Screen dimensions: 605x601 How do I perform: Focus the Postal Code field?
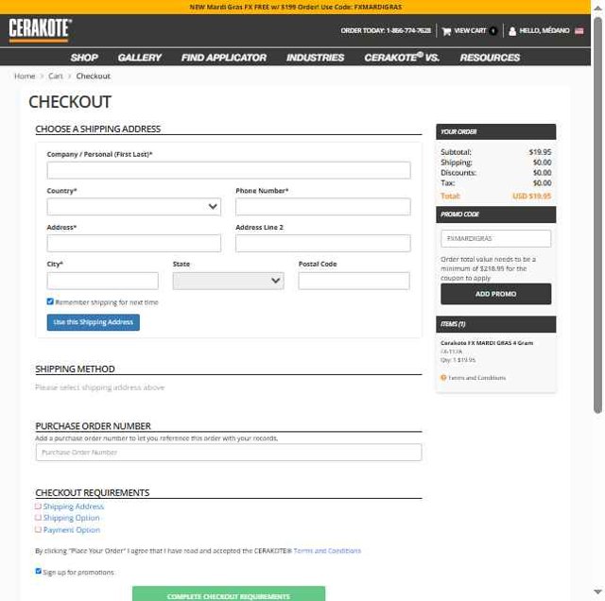click(x=354, y=281)
